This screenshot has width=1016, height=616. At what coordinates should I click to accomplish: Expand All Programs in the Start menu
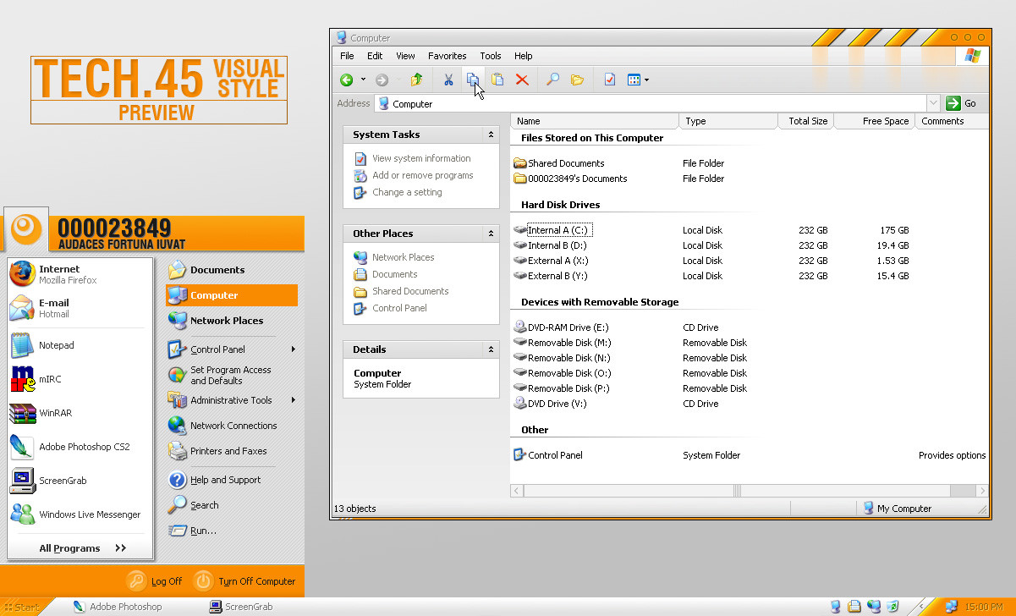[82, 548]
